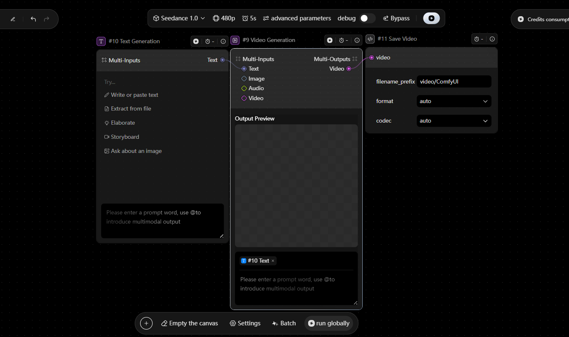This screenshot has width=569, height=337.
Task: Click the Video output port of Video Generation
Action: [x=349, y=69]
